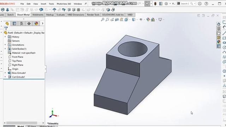Click Section View icon

117,19
